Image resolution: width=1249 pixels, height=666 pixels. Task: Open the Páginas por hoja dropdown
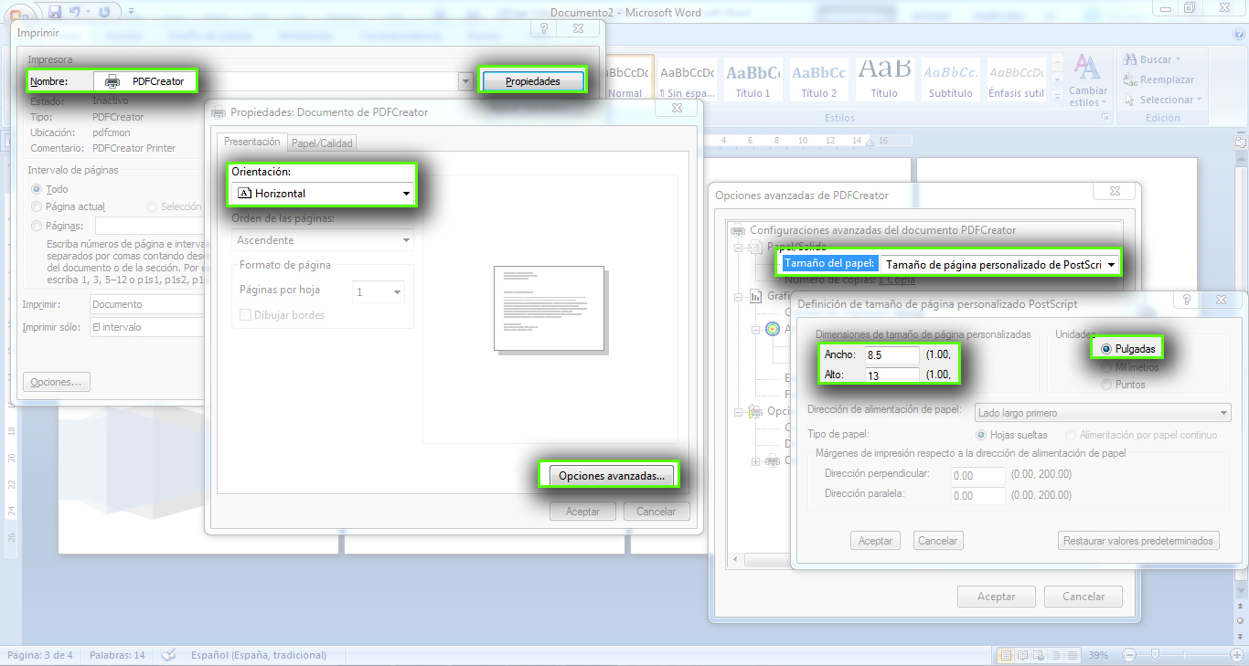point(379,292)
